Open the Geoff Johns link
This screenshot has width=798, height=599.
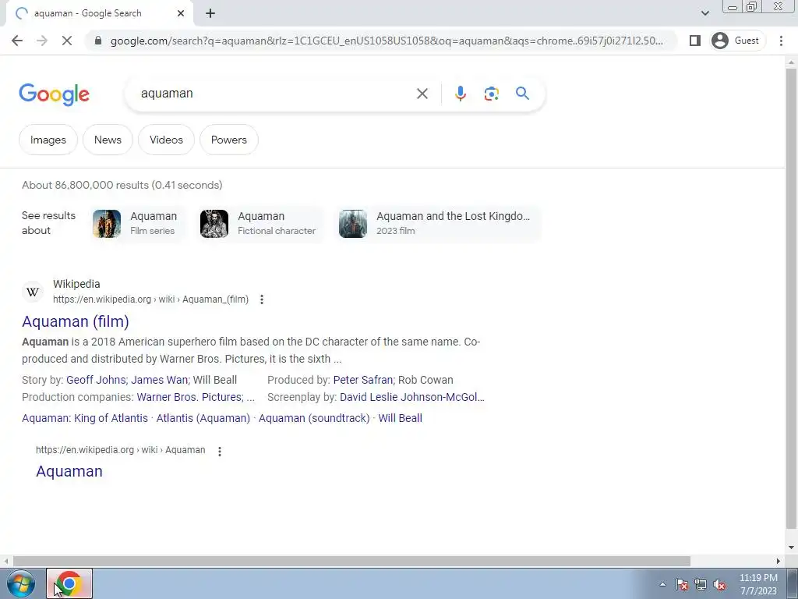[x=96, y=380]
